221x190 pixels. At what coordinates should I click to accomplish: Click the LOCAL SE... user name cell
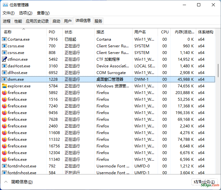145,66
